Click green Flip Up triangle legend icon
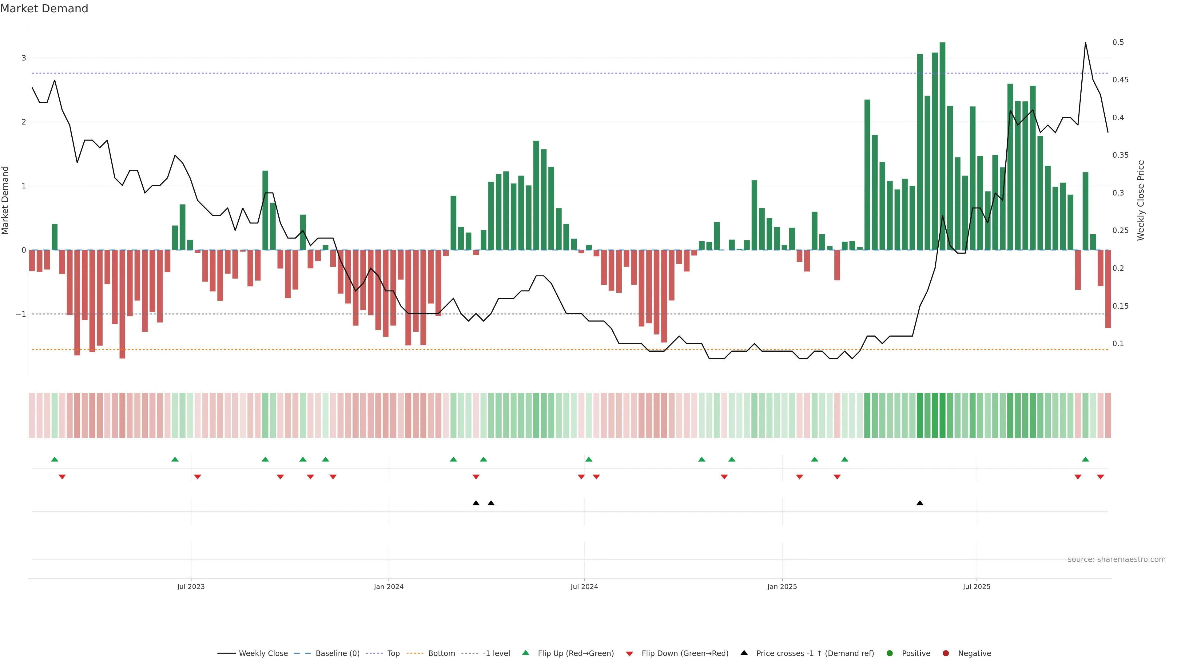 click(526, 653)
